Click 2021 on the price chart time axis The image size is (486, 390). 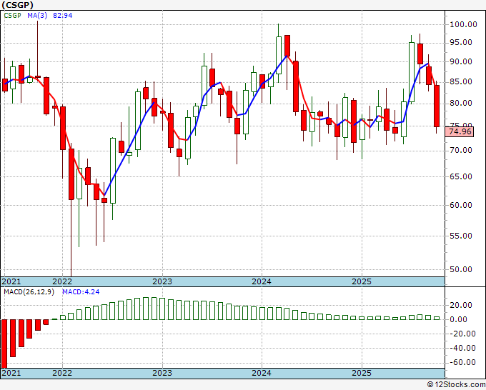point(11,281)
